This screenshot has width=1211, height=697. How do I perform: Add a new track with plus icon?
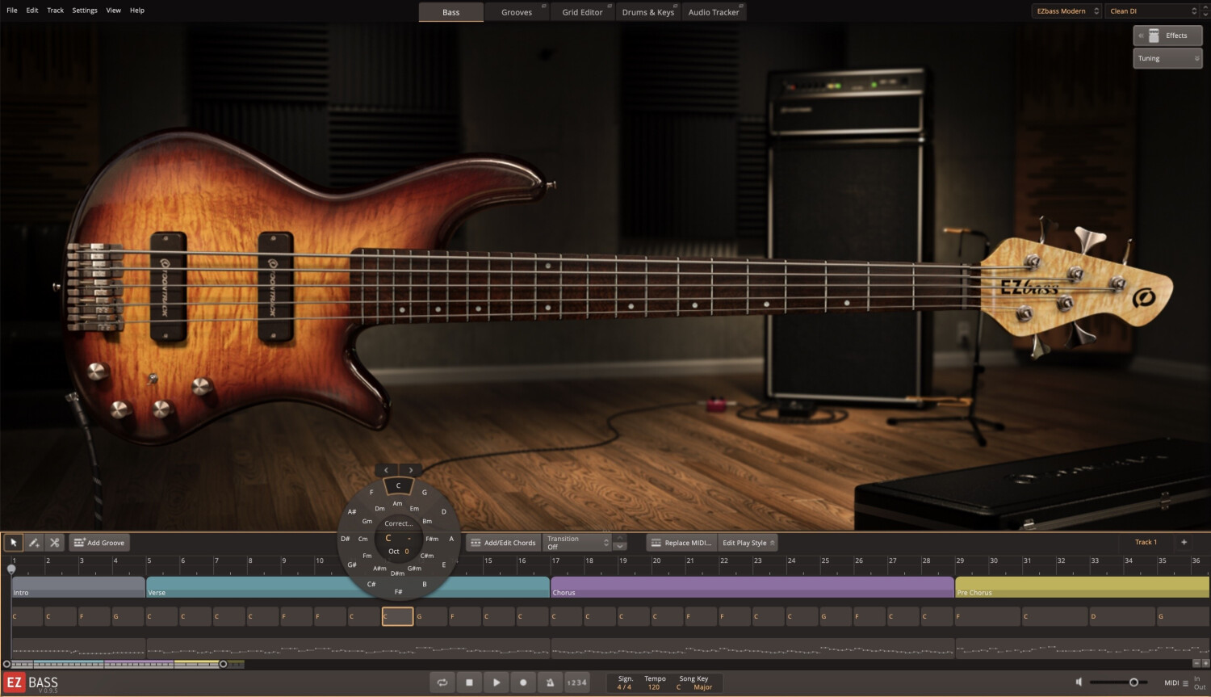point(1184,543)
